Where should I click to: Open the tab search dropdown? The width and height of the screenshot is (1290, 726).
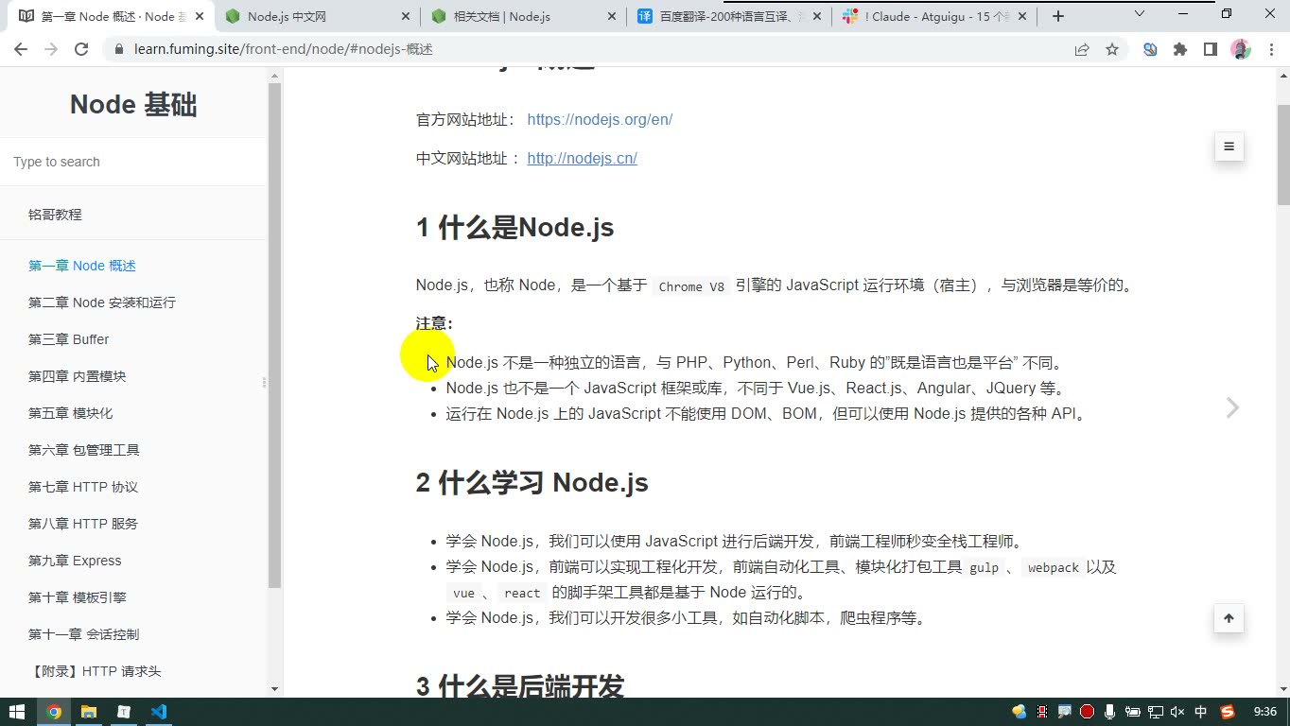1140,13
